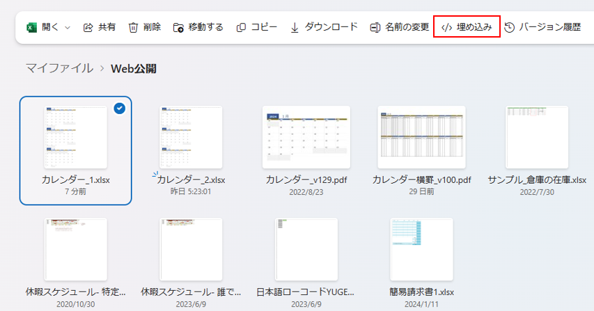
Task: Open the 簡易請求書1.xlsx thumbnail
Action: pos(421,249)
